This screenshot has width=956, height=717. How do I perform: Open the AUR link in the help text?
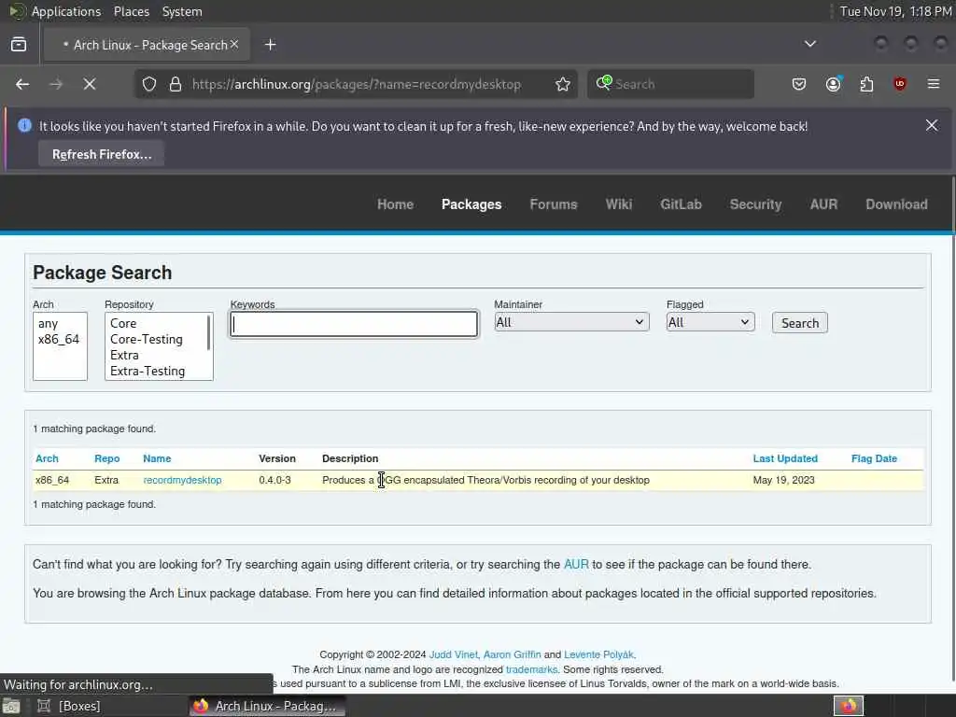(576, 565)
